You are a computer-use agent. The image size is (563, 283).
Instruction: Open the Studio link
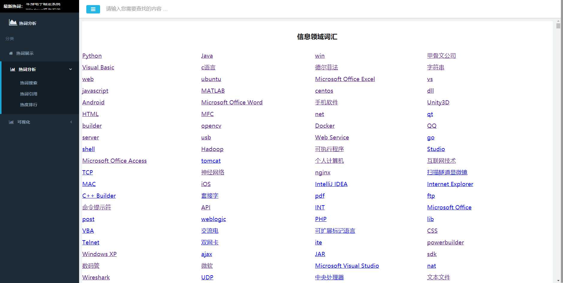tap(436, 149)
